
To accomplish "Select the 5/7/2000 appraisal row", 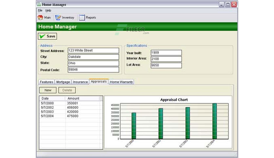I will click(x=71, y=103).
